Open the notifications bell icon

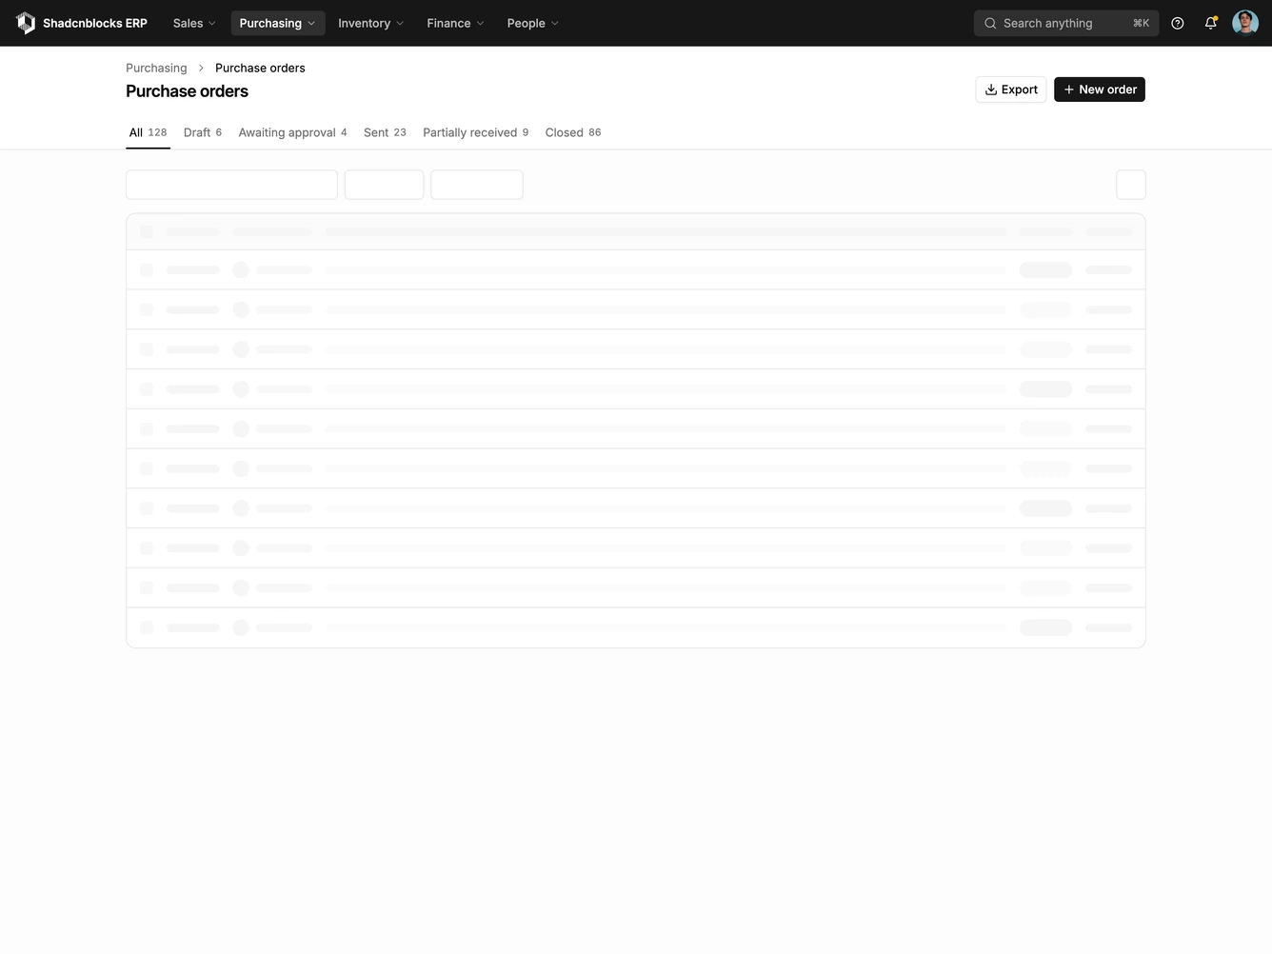[1211, 23]
